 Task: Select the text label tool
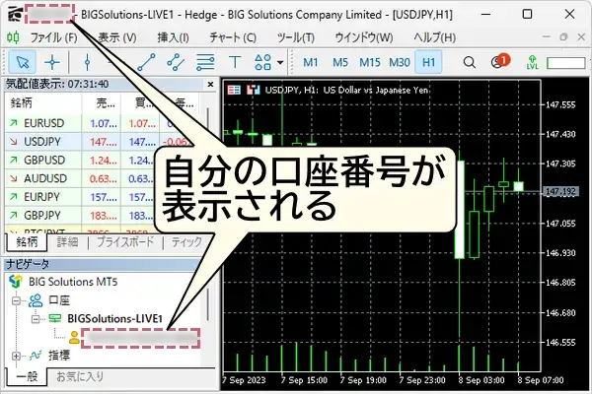235,62
